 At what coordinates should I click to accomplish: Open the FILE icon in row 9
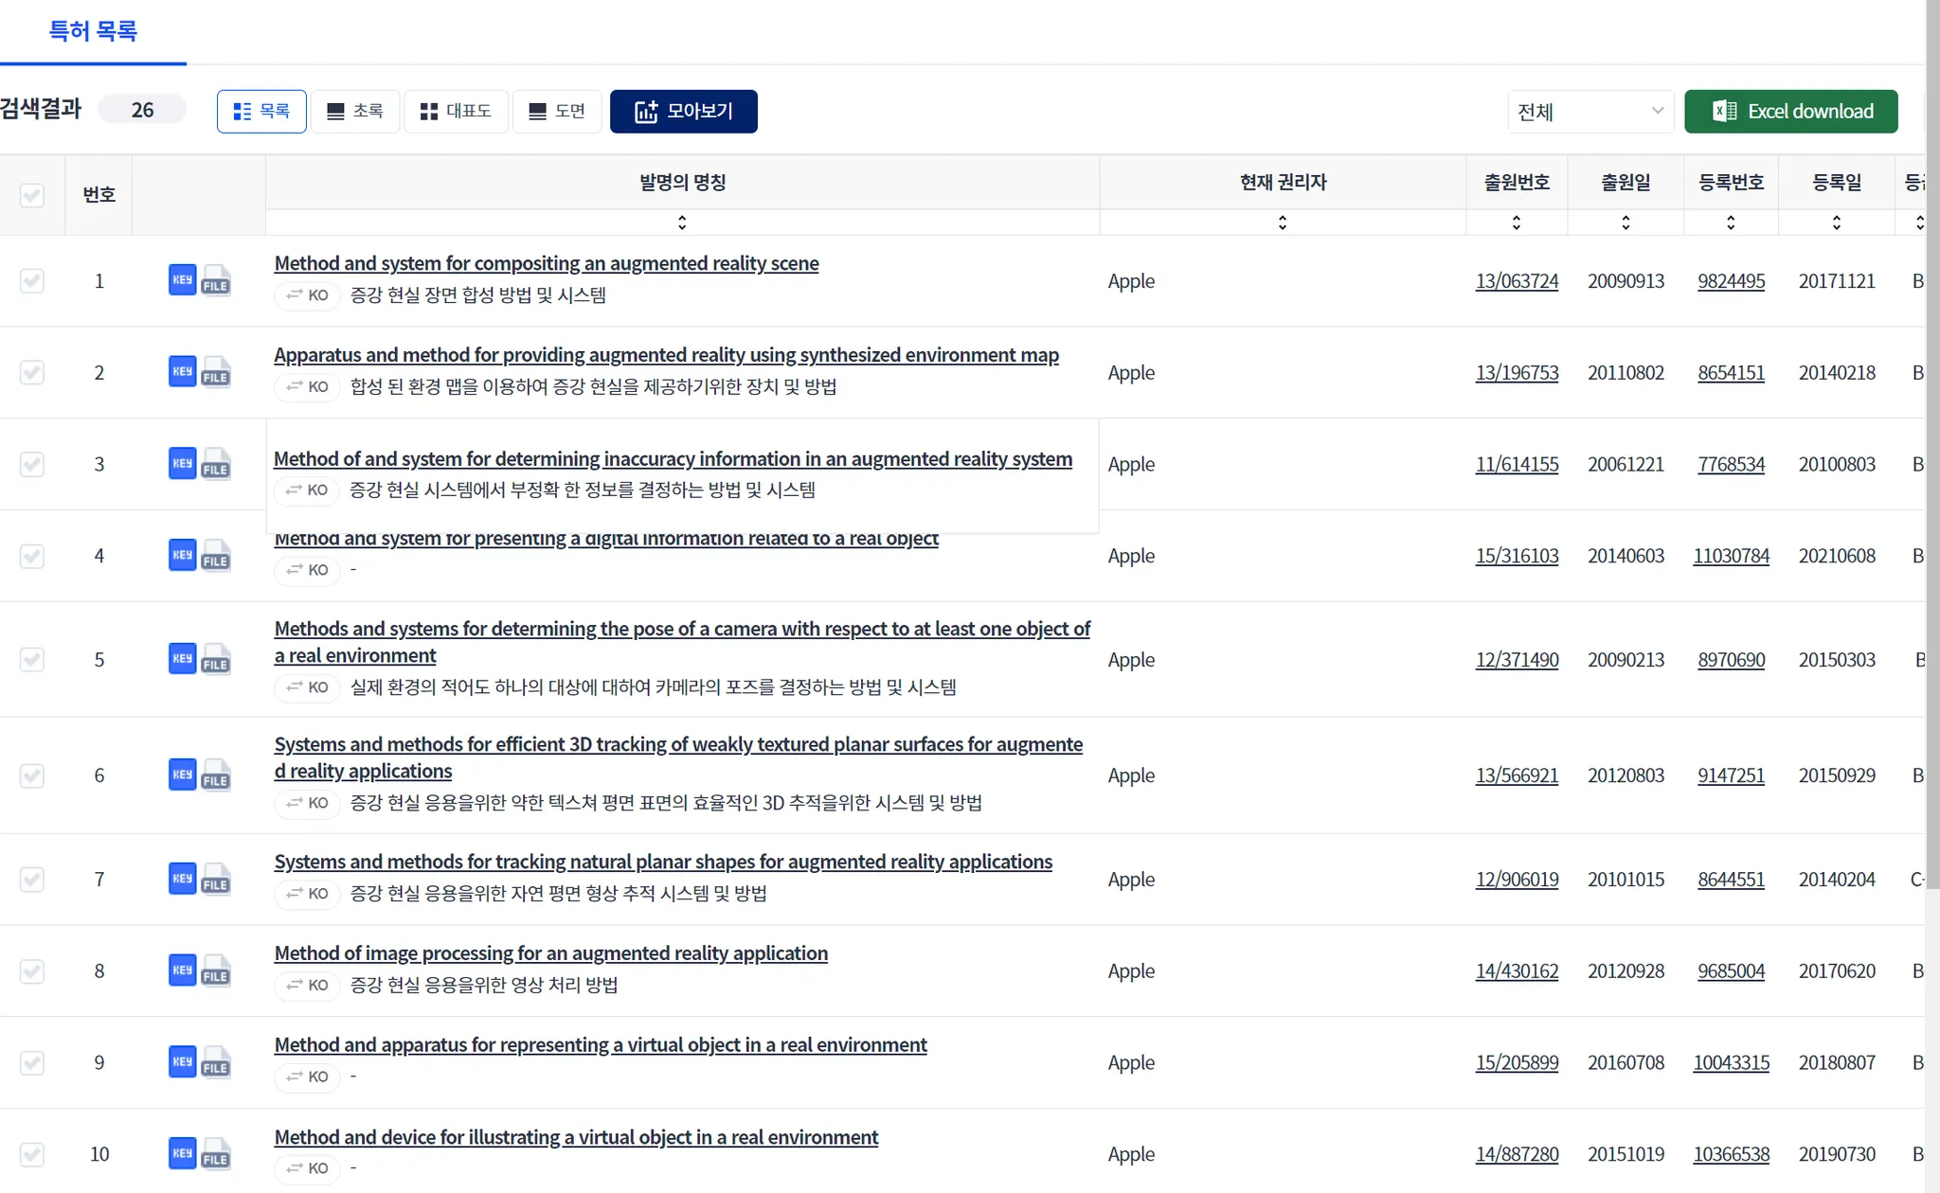point(216,1063)
